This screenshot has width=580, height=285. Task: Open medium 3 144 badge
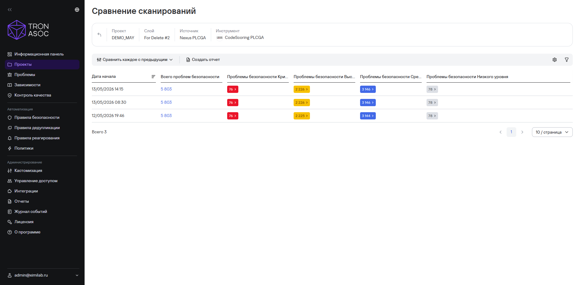(368, 116)
